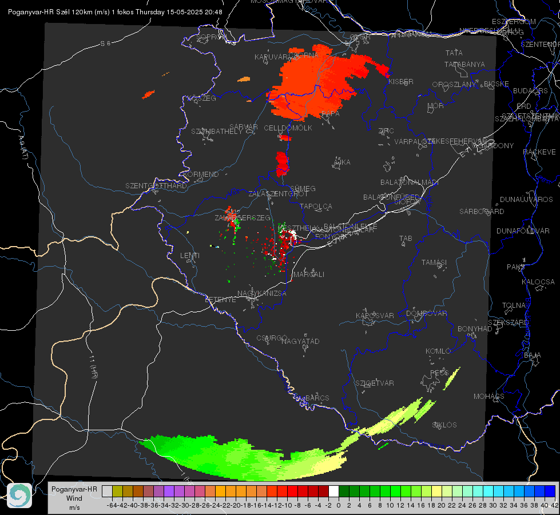Viewport: 560px width, 515px height.
Task: Click the DOMBÓVÁR town label
Action: (x=426, y=314)
